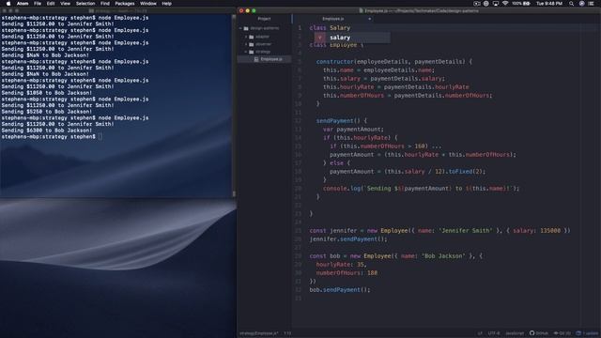Open the View menu
This screenshot has width=601, height=338.
pos(65,4)
